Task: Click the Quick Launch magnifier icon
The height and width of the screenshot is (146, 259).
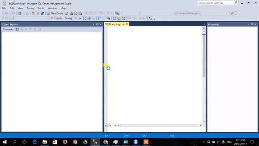Action: [236, 3]
